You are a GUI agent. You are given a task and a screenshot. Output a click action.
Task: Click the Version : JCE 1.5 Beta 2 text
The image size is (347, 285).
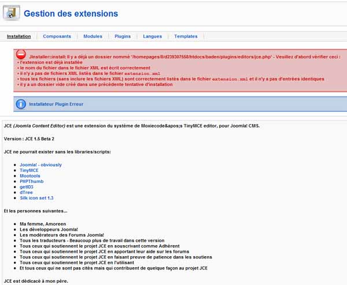29,139
